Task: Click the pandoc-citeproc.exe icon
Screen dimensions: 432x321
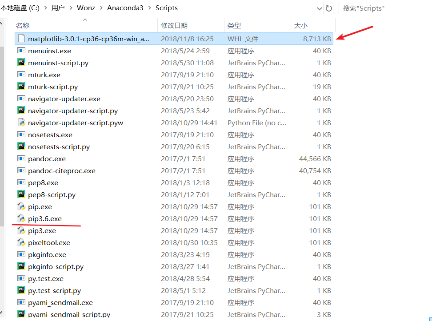Action: (21, 170)
